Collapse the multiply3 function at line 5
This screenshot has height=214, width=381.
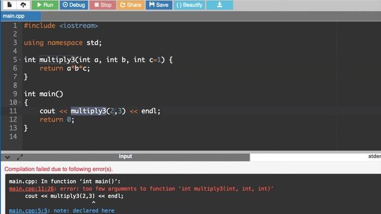[x=20, y=59]
